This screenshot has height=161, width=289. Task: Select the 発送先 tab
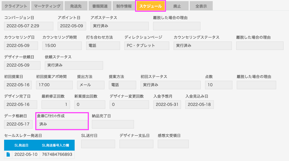(76, 6)
